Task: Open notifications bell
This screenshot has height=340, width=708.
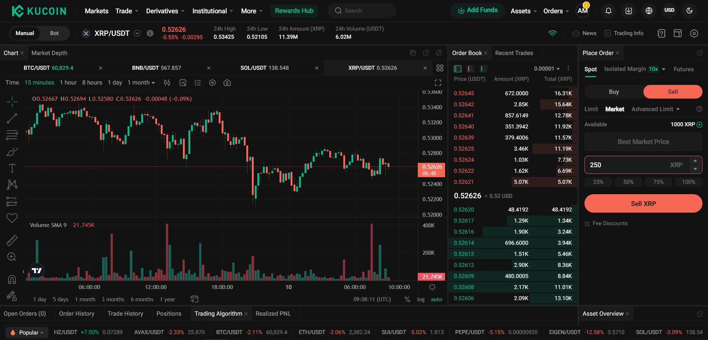Action: (608, 11)
